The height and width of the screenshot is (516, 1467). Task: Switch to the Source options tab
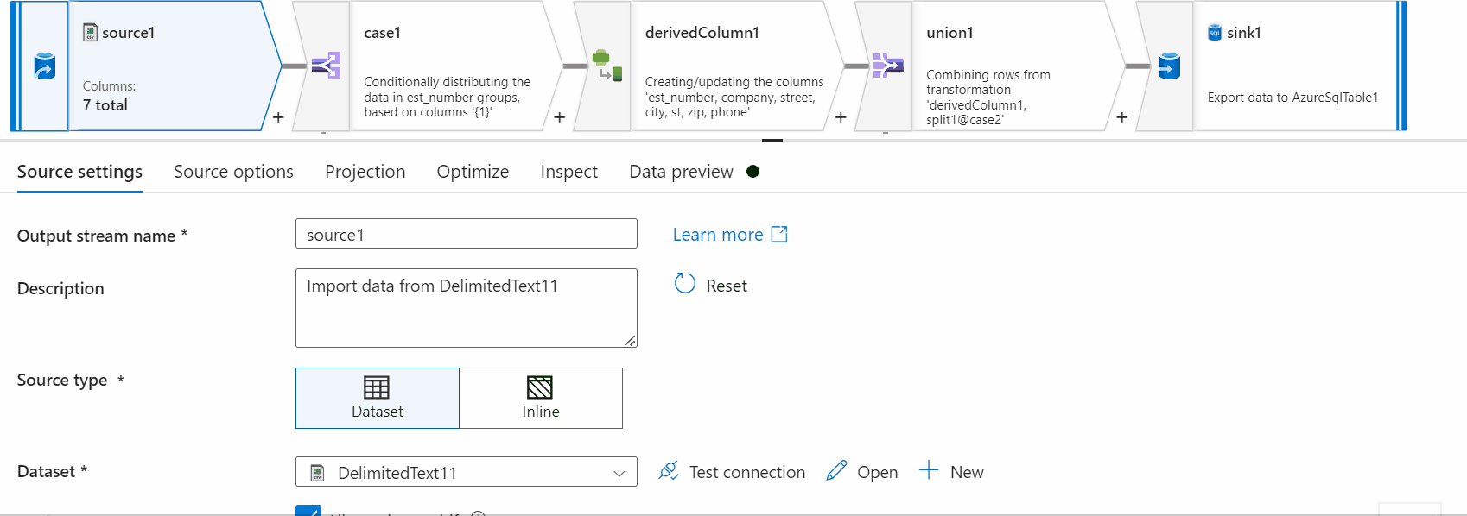233,172
